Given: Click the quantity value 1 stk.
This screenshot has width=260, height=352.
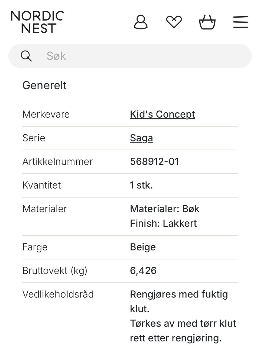Looking at the screenshot, I should click(x=141, y=185).
